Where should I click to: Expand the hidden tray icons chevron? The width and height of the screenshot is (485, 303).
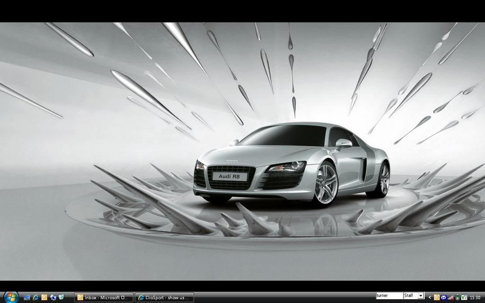430,298
